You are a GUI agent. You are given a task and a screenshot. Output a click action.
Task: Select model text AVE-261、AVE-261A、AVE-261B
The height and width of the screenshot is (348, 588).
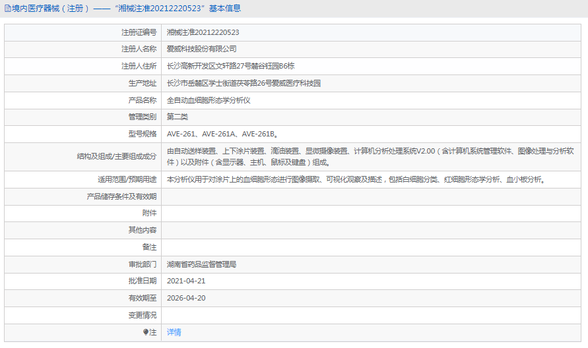pyautogui.click(x=222, y=134)
